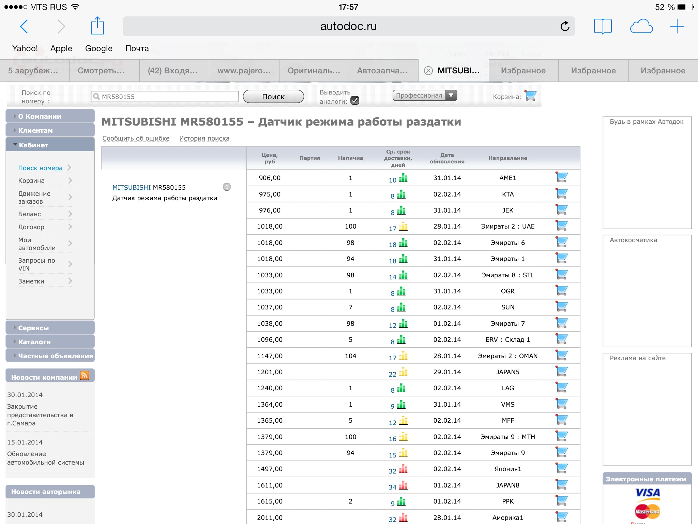Add the AME1 906,00 offer to cart

[561, 177]
